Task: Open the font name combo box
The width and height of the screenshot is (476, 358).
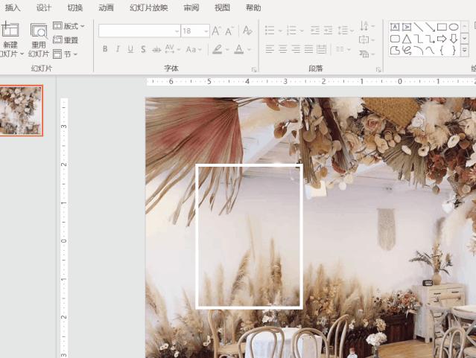Action: click(x=139, y=31)
